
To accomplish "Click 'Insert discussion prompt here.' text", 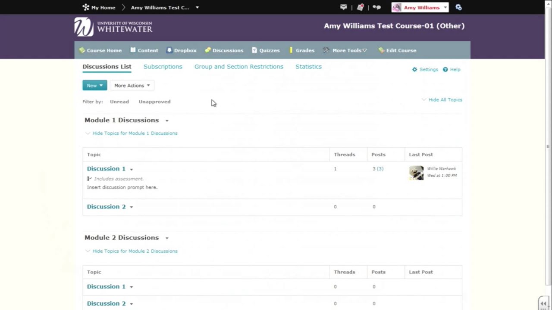I will [122, 187].
